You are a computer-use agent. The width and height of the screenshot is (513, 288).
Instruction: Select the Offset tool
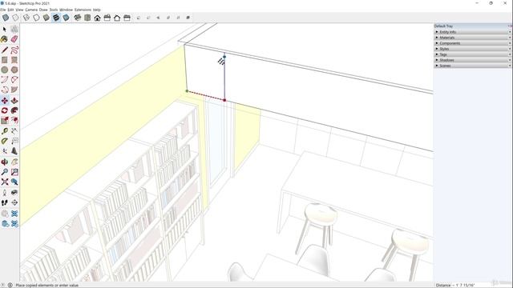click(14, 121)
